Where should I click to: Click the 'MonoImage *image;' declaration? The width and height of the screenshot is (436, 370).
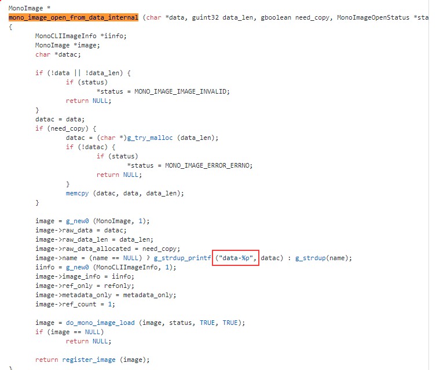(x=68, y=45)
